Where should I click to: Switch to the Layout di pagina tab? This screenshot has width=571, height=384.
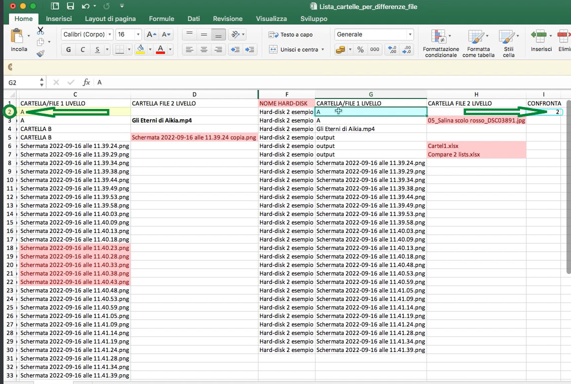[110, 18]
